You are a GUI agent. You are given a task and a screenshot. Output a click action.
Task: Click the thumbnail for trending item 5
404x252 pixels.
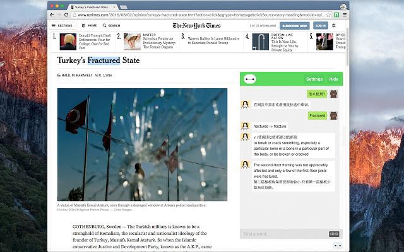pos(324,42)
